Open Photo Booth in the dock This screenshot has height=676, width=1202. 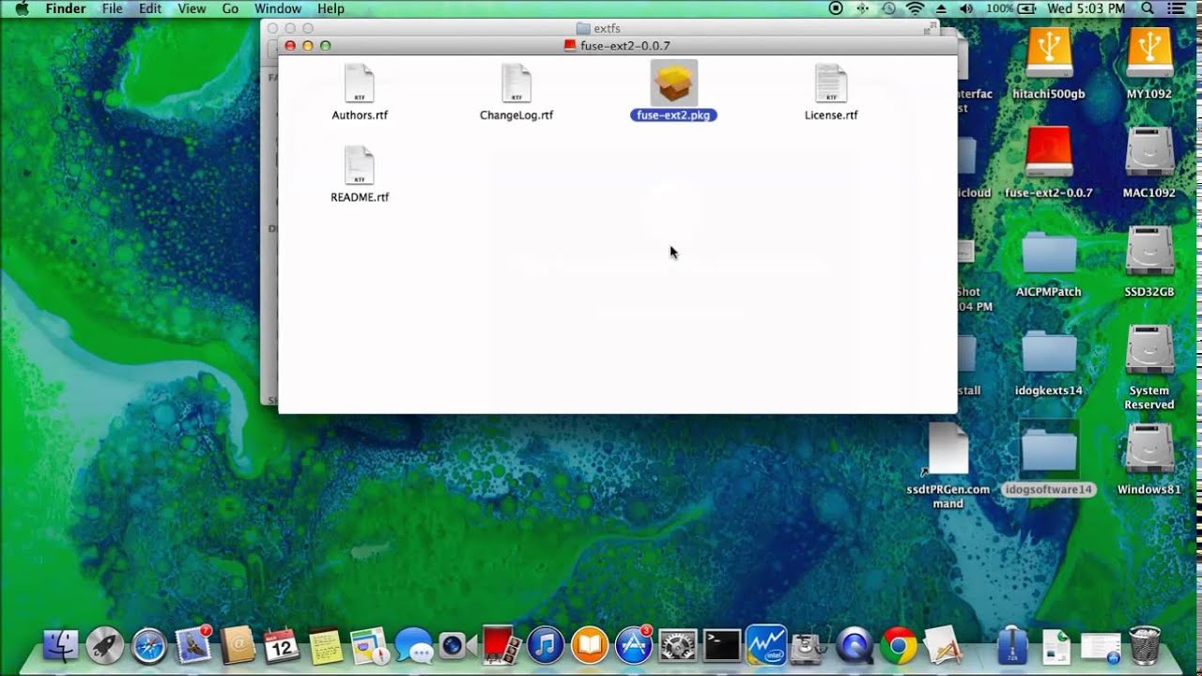pyautogui.click(x=501, y=646)
